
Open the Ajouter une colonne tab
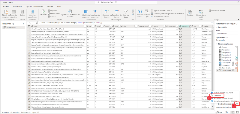[x=34, y=7]
